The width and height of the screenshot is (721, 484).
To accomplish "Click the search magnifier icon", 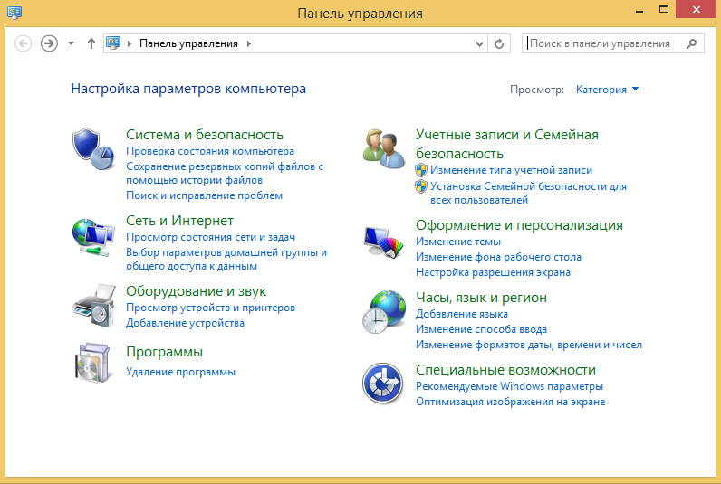I will [x=691, y=43].
